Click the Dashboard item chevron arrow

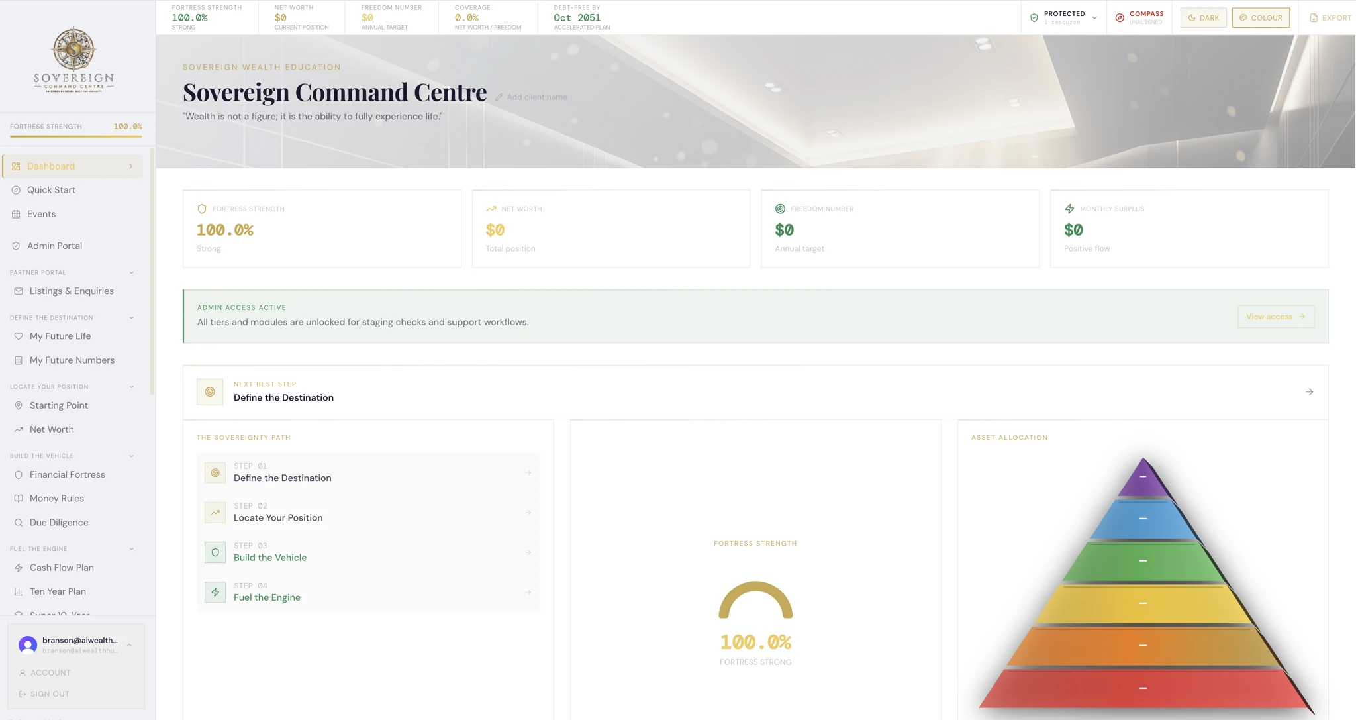tap(130, 166)
